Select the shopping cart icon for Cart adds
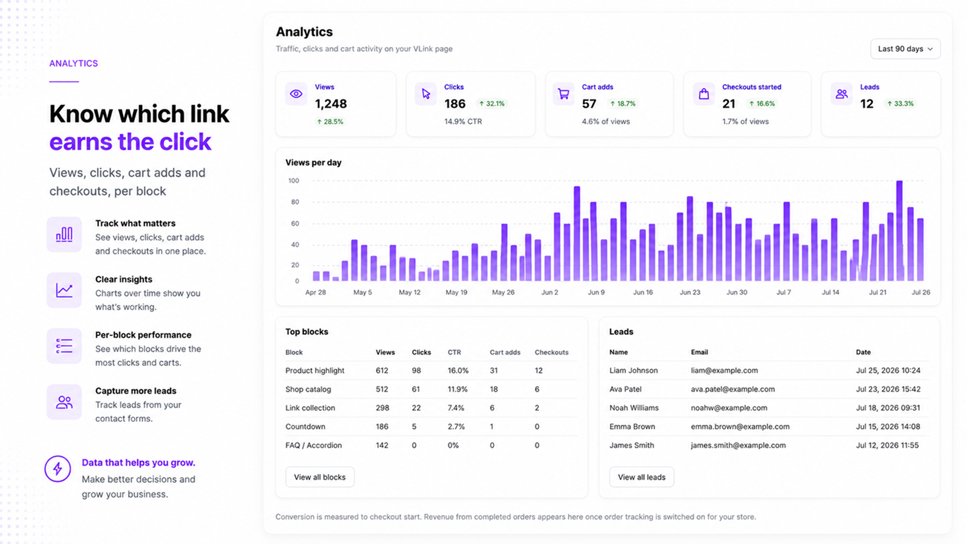967x544 pixels. pyautogui.click(x=563, y=94)
